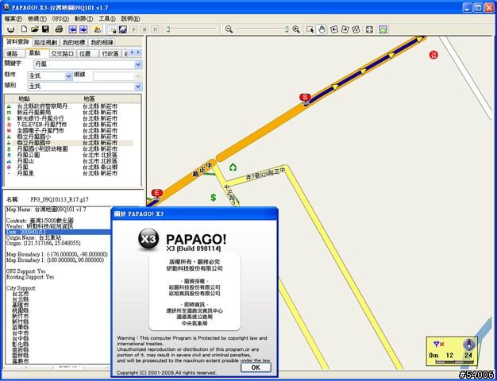497x381 pixels.
Task: Expand the 關鍵字 keyword dropdown
Action: pos(138,64)
